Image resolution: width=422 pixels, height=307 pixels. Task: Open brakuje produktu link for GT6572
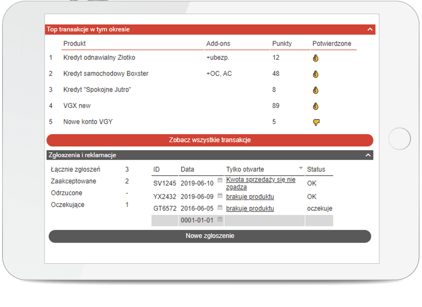click(x=250, y=209)
